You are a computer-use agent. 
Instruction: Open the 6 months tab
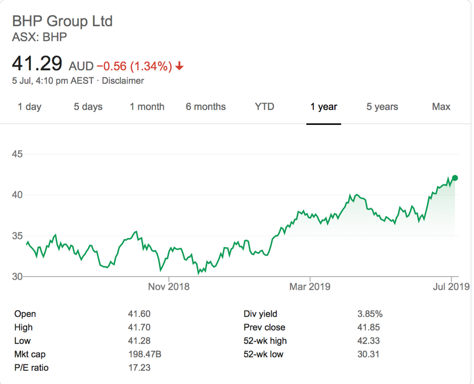coord(205,107)
